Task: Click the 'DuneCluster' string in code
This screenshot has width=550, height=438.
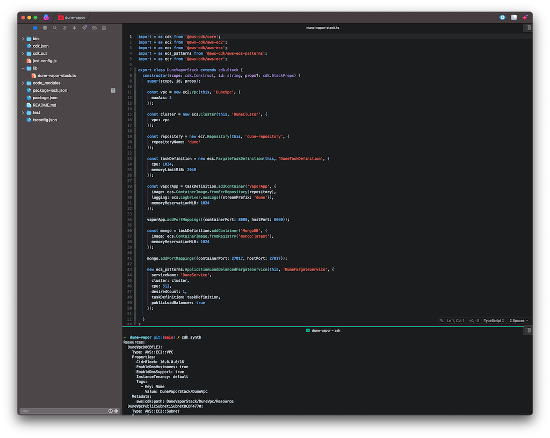Action: (x=246, y=114)
